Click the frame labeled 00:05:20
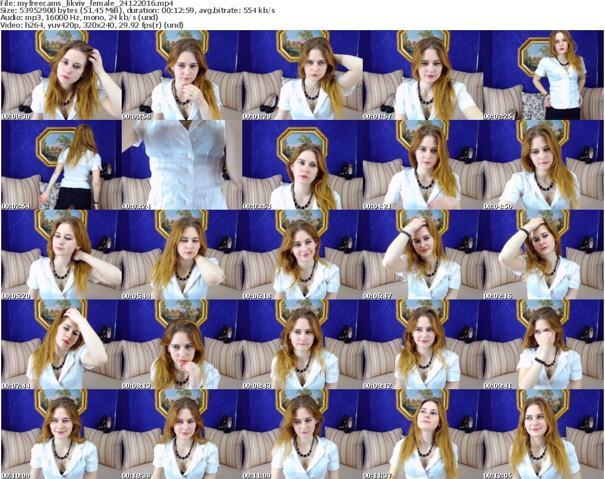 point(61,255)
